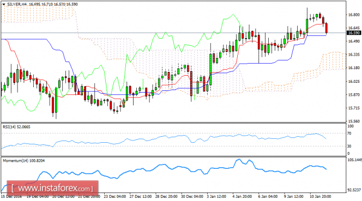The image size is (362, 201).
Task: Click the 15.715 price axis value
Action: pos(354,108)
